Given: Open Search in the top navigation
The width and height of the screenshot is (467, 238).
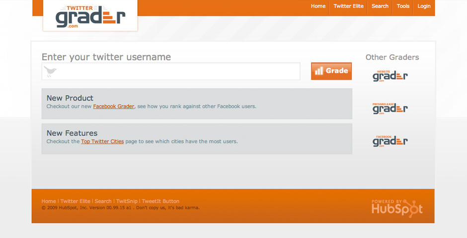Looking at the screenshot, I should [x=380, y=6].
